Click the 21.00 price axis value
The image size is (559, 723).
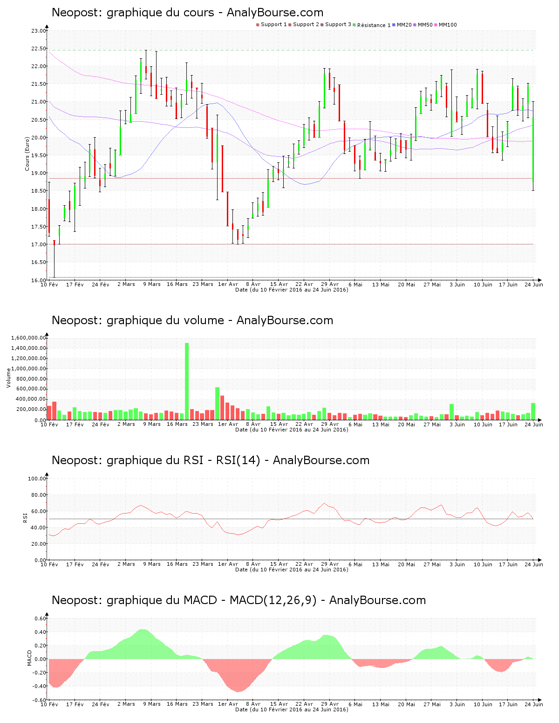(x=39, y=102)
